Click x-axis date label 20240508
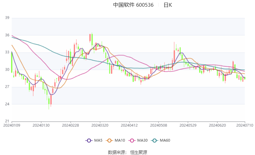This screenshot has height=155, width=255. point(159,125)
